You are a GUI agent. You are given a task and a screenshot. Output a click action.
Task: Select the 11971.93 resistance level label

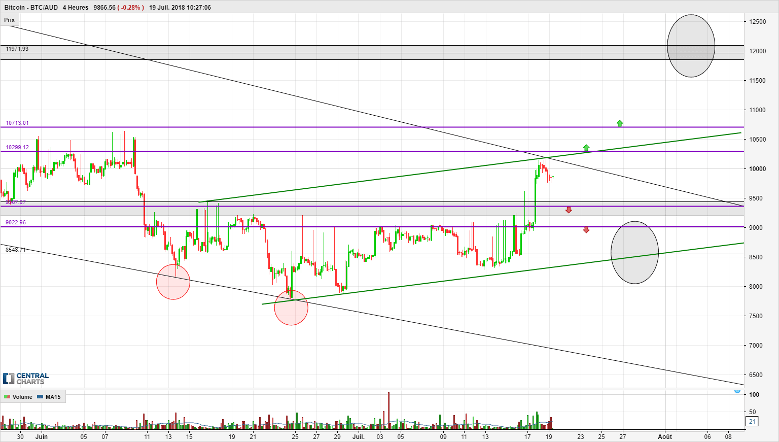point(17,49)
